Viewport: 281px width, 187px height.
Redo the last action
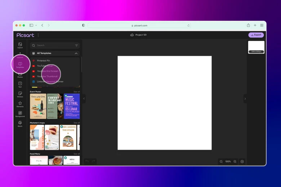click(x=93, y=161)
